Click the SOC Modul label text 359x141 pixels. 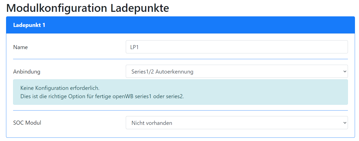pos(27,123)
